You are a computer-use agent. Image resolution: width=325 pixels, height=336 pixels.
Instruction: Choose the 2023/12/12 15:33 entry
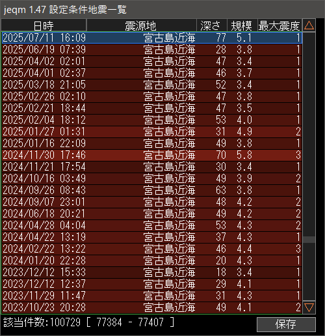coord(152,272)
